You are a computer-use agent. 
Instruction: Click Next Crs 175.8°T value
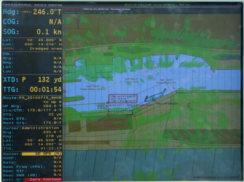pos(52,123)
